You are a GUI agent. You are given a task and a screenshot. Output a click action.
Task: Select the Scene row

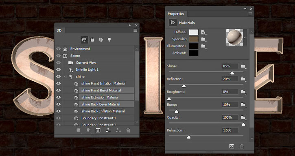[x=98, y=56]
